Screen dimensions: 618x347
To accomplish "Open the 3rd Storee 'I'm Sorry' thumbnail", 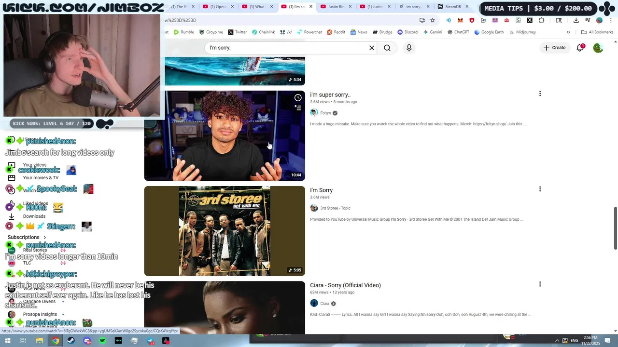I will coord(225,231).
